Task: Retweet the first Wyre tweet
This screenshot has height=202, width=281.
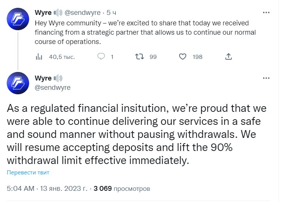Action: 140,57
